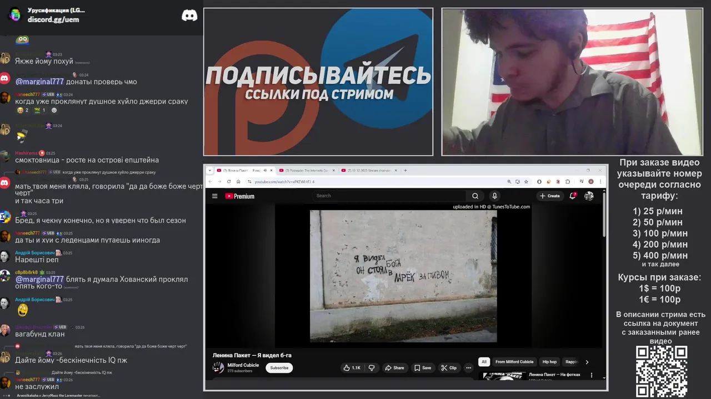
Task: Click the browser address bar URL
Action: (x=284, y=182)
